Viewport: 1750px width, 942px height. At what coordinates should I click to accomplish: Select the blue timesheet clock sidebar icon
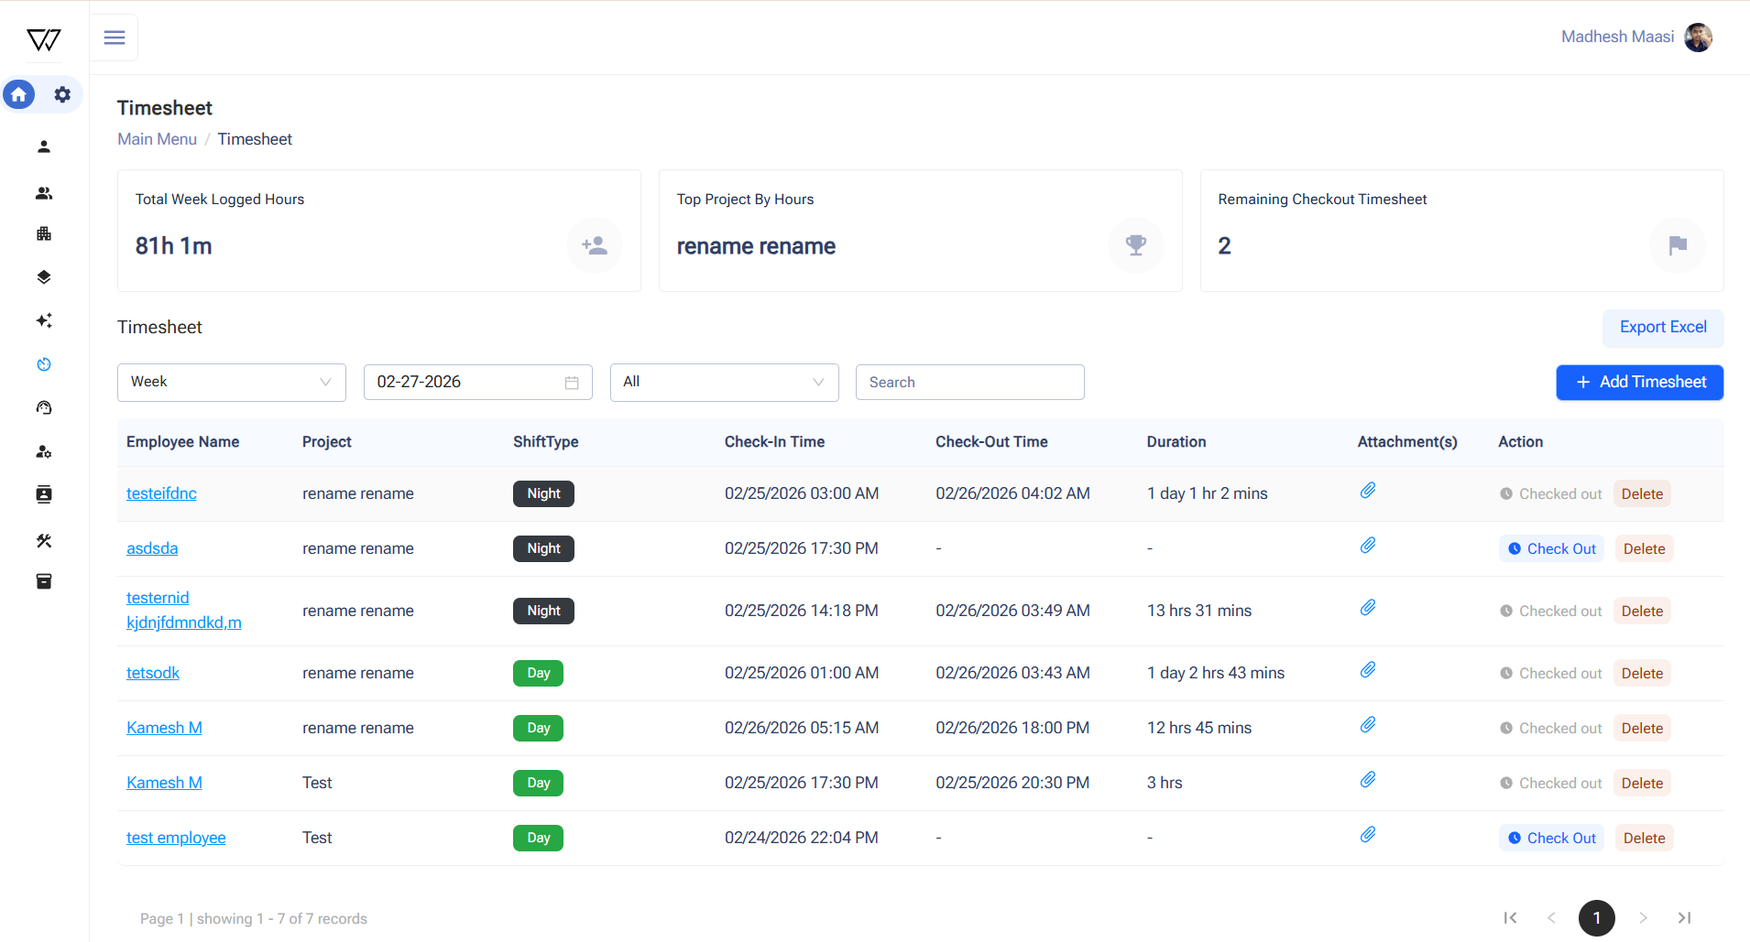coord(43,364)
